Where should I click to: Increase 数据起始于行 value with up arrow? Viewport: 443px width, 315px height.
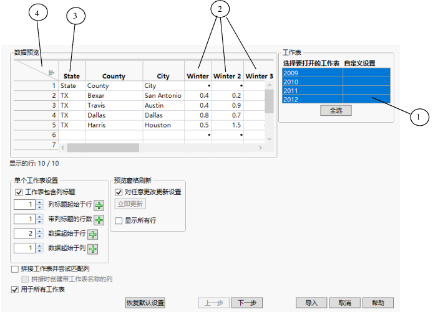(39, 231)
